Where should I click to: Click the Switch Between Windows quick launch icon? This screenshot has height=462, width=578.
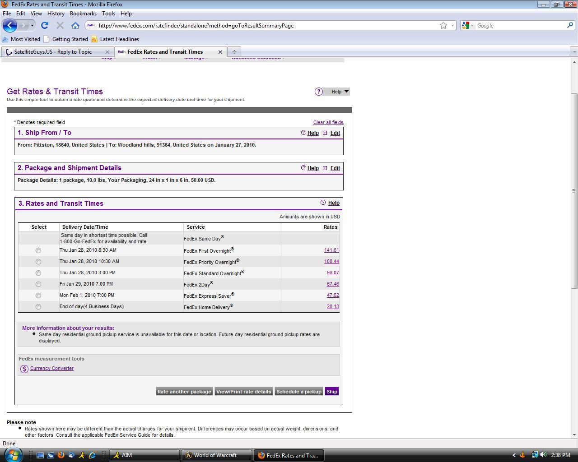click(51, 455)
